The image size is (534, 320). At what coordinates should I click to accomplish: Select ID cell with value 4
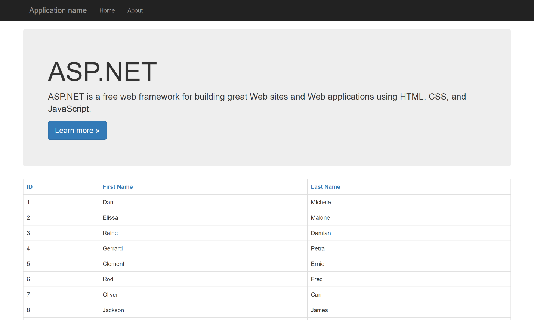coord(61,248)
